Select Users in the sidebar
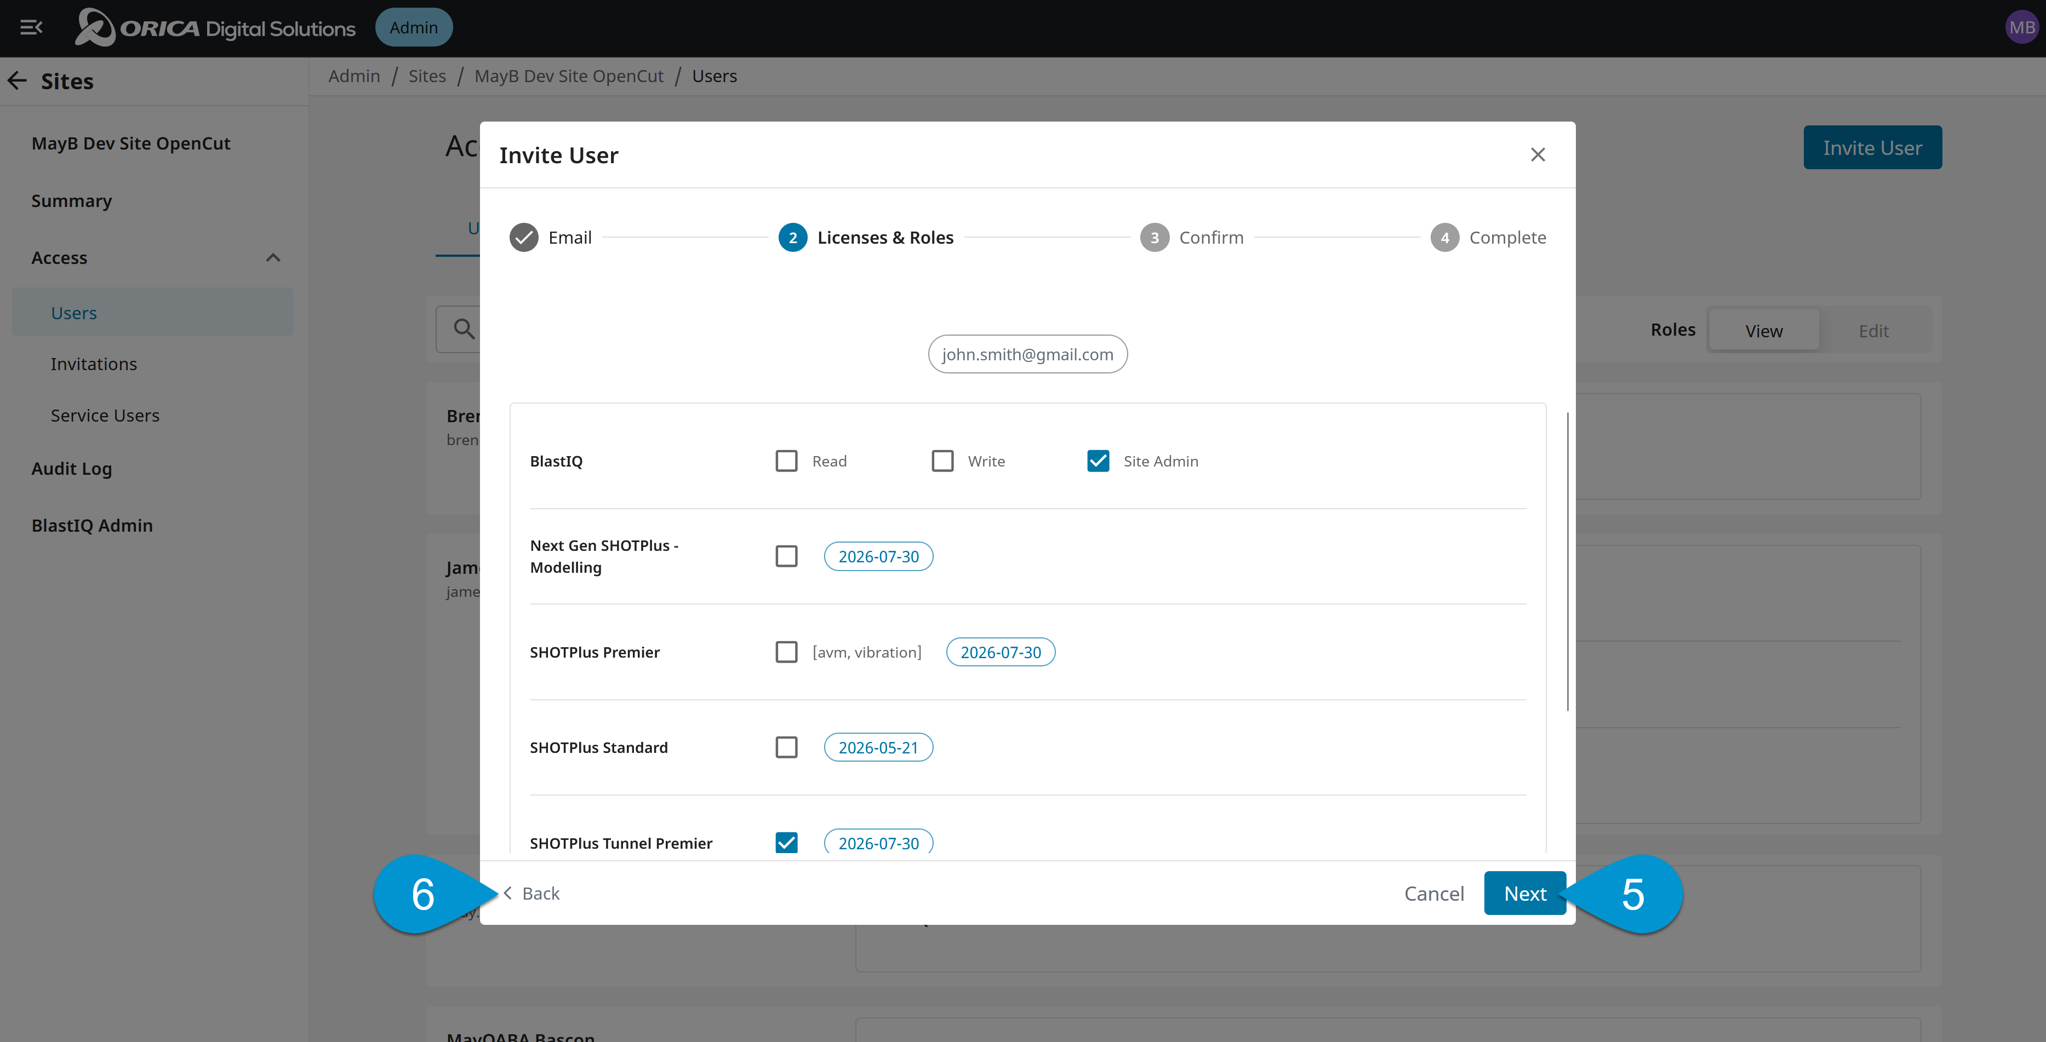This screenshot has width=2046, height=1042. click(x=152, y=313)
